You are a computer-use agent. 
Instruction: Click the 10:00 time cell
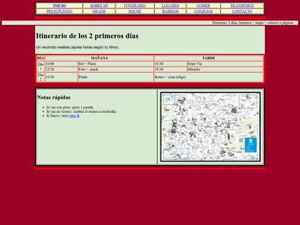62,64
